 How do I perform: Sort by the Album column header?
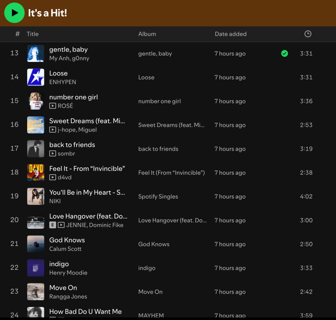coord(147,34)
